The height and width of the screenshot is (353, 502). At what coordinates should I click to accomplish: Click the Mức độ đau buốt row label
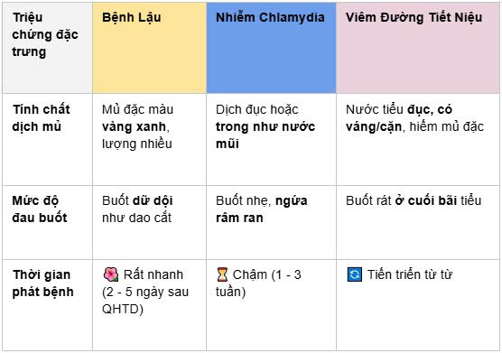40,209
